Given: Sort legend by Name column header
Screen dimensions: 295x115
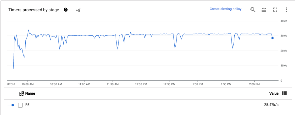Looking at the screenshot, I should click(x=30, y=93).
